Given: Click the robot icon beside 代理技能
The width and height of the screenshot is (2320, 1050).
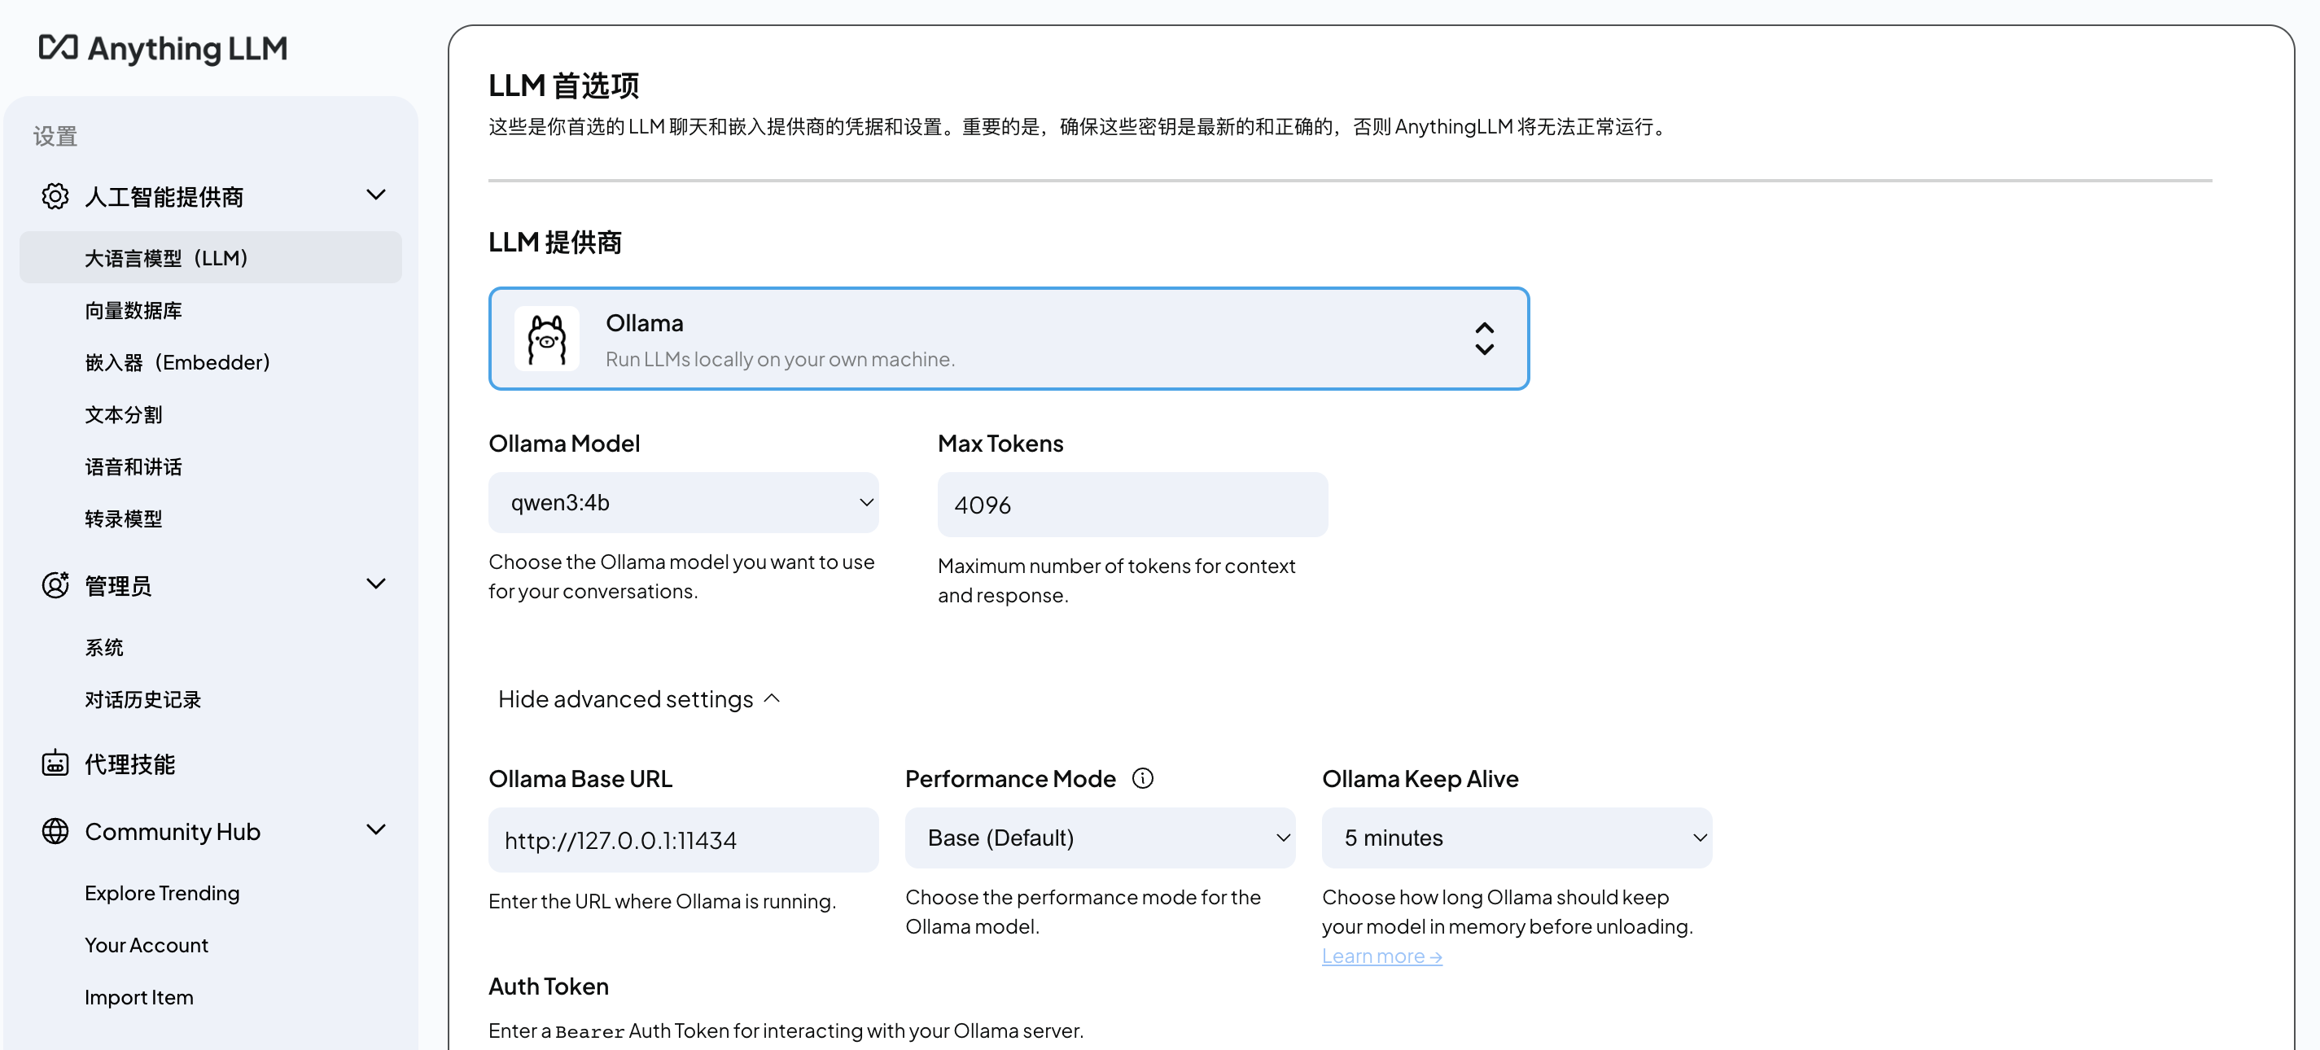Looking at the screenshot, I should (x=55, y=763).
